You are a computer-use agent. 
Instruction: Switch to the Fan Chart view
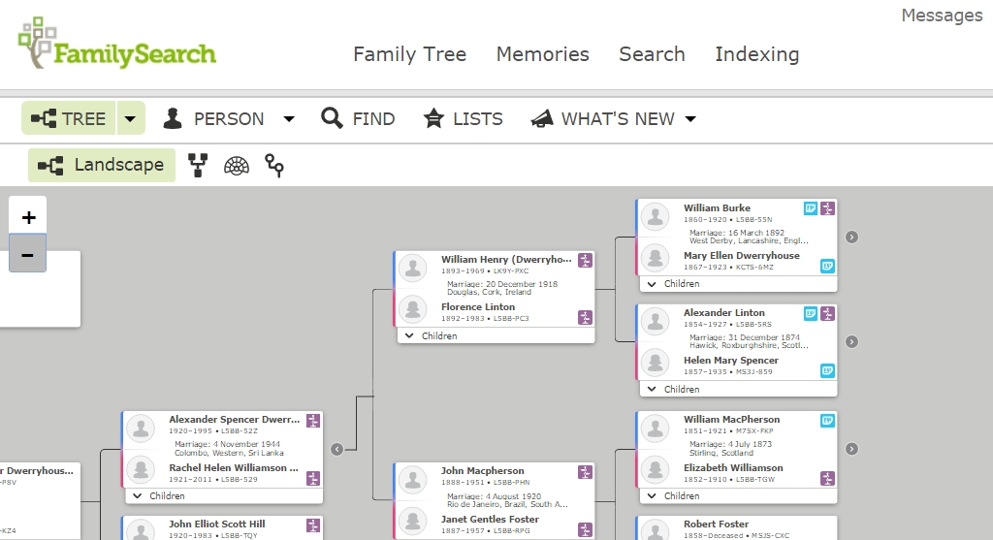(237, 166)
